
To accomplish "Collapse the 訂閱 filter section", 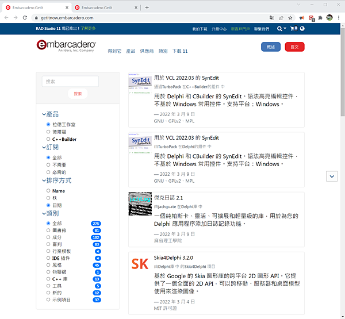I will (x=51, y=147).
